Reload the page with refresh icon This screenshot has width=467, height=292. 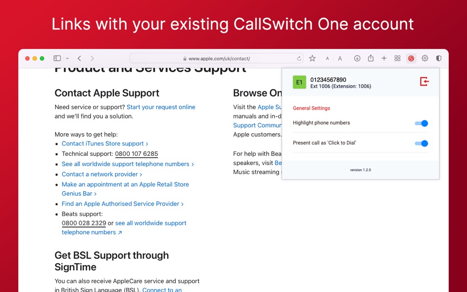click(299, 58)
